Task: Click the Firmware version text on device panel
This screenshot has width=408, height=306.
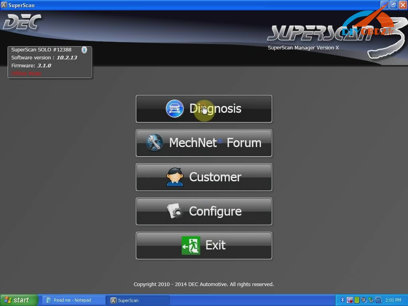Action: point(30,65)
